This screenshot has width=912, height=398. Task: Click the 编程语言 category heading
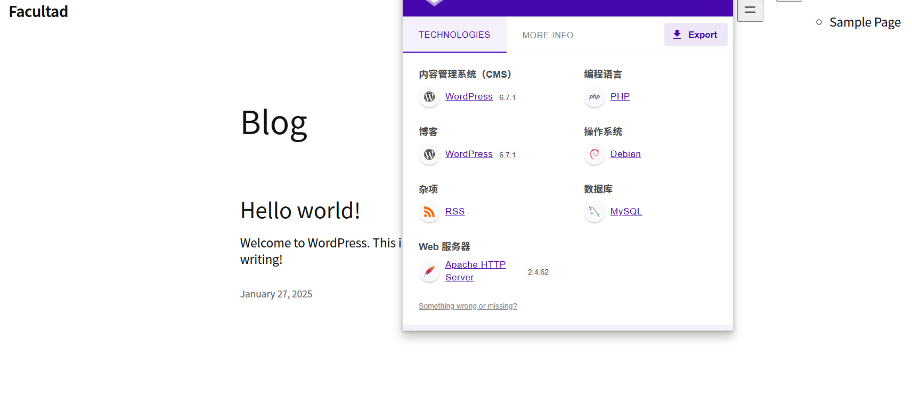pyautogui.click(x=603, y=74)
